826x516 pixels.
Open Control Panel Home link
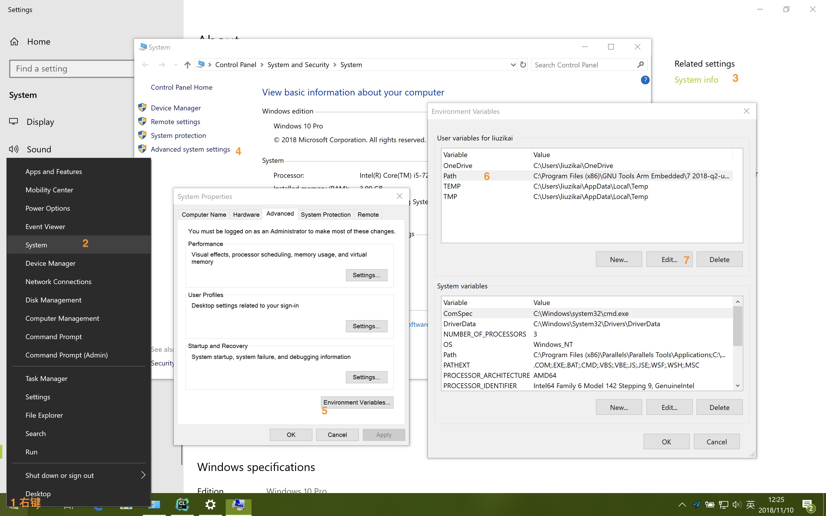pyautogui.click(x=181, y=87)
